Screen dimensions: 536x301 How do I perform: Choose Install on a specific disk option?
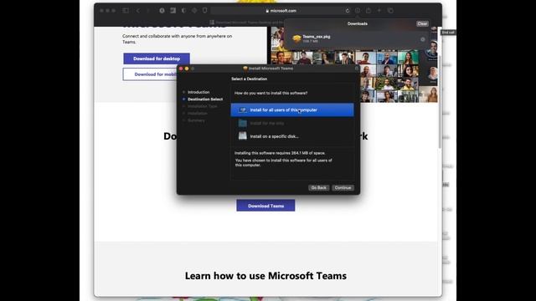point(292,136)
